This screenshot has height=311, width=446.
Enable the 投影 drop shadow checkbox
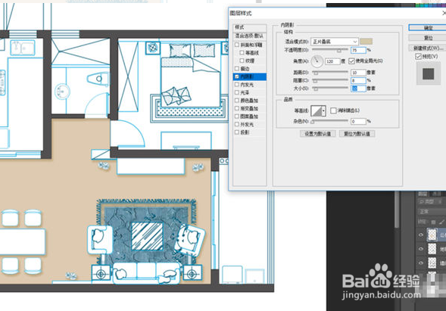[x=237, y=132]
